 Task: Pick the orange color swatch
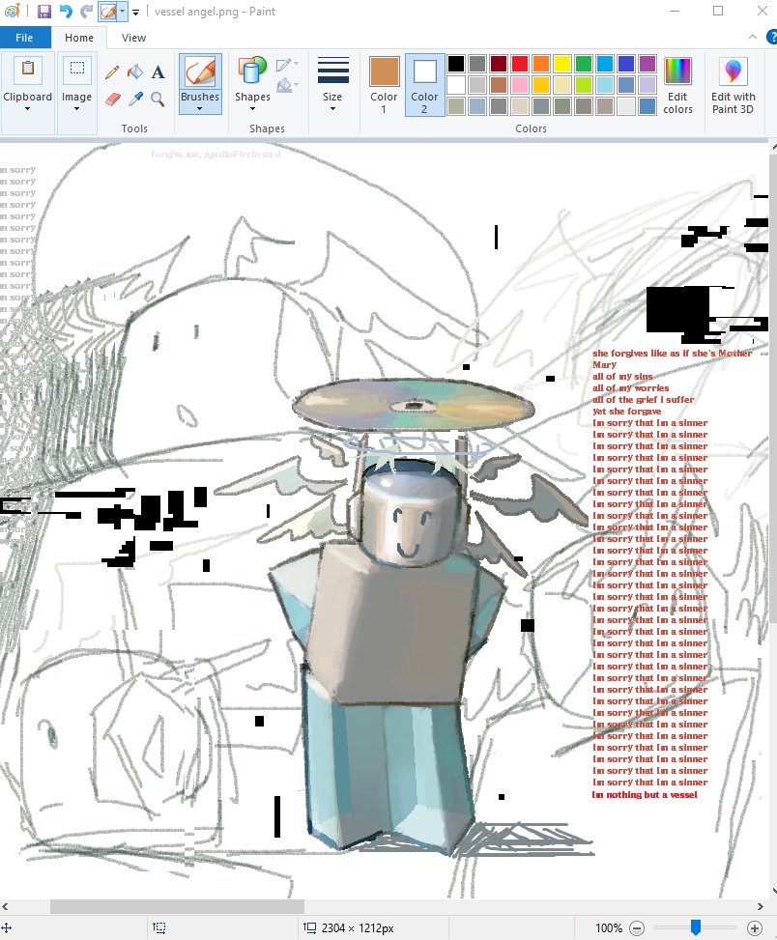pyautogui.click(x=541, y=64)
